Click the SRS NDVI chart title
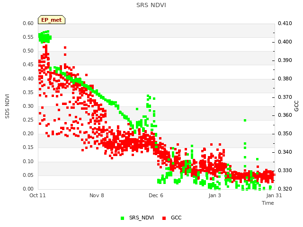The height and width of the screenshot is (227, 303). coord(151,5)
